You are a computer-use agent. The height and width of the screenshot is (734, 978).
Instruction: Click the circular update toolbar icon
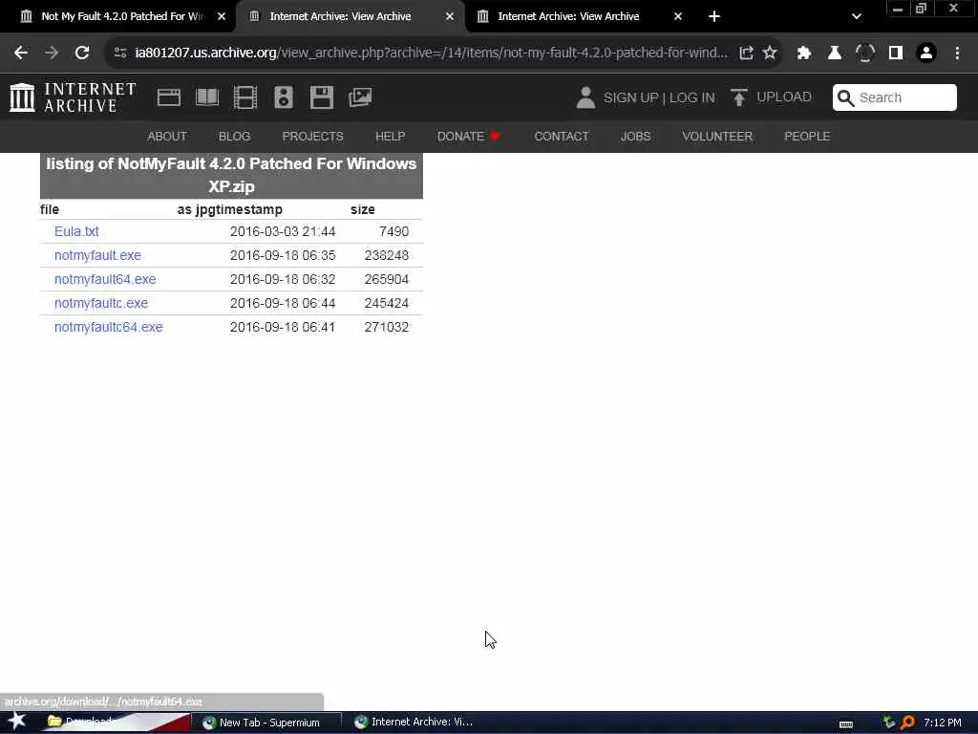(x=865, y=54)
